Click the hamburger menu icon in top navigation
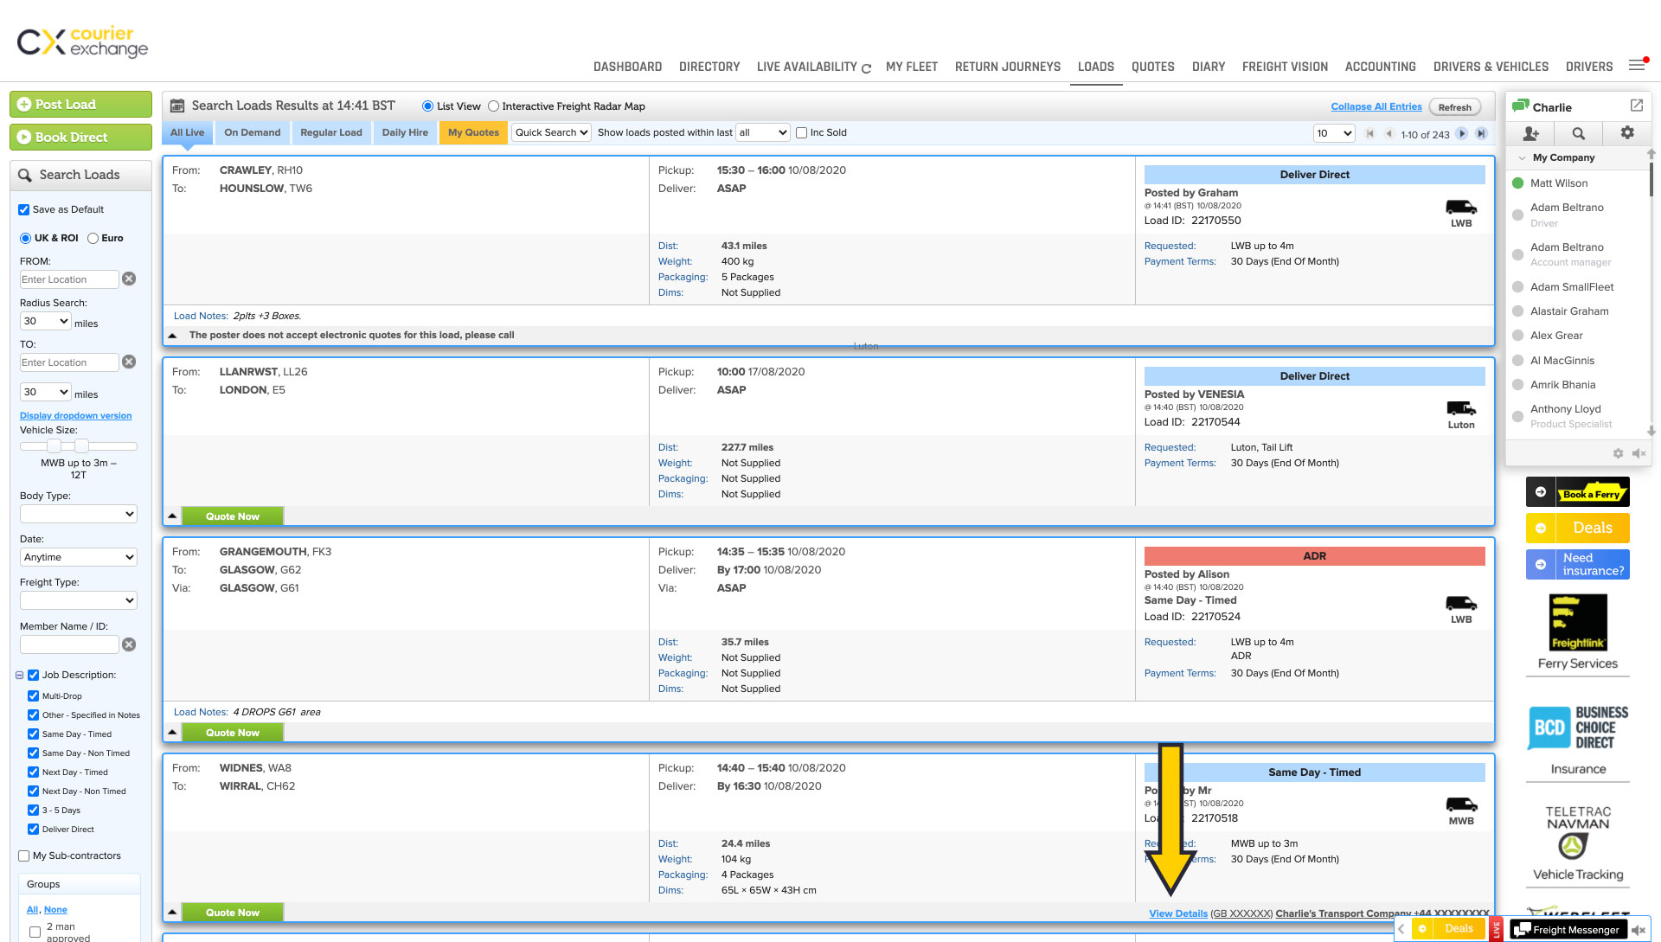Image resolution: width=1661 pixels, height=942 pixels. pos(1637,66)
